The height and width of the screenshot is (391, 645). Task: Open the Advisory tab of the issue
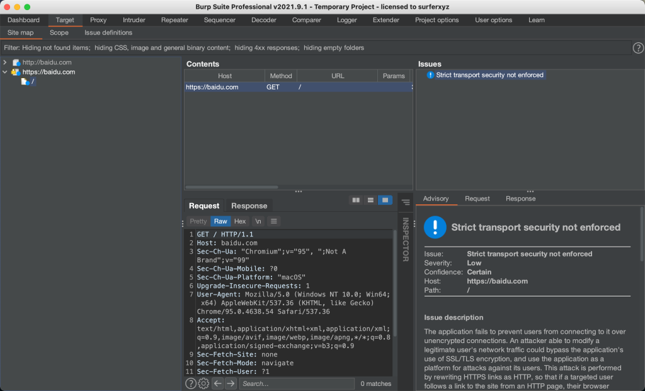(x=436, y=199)
